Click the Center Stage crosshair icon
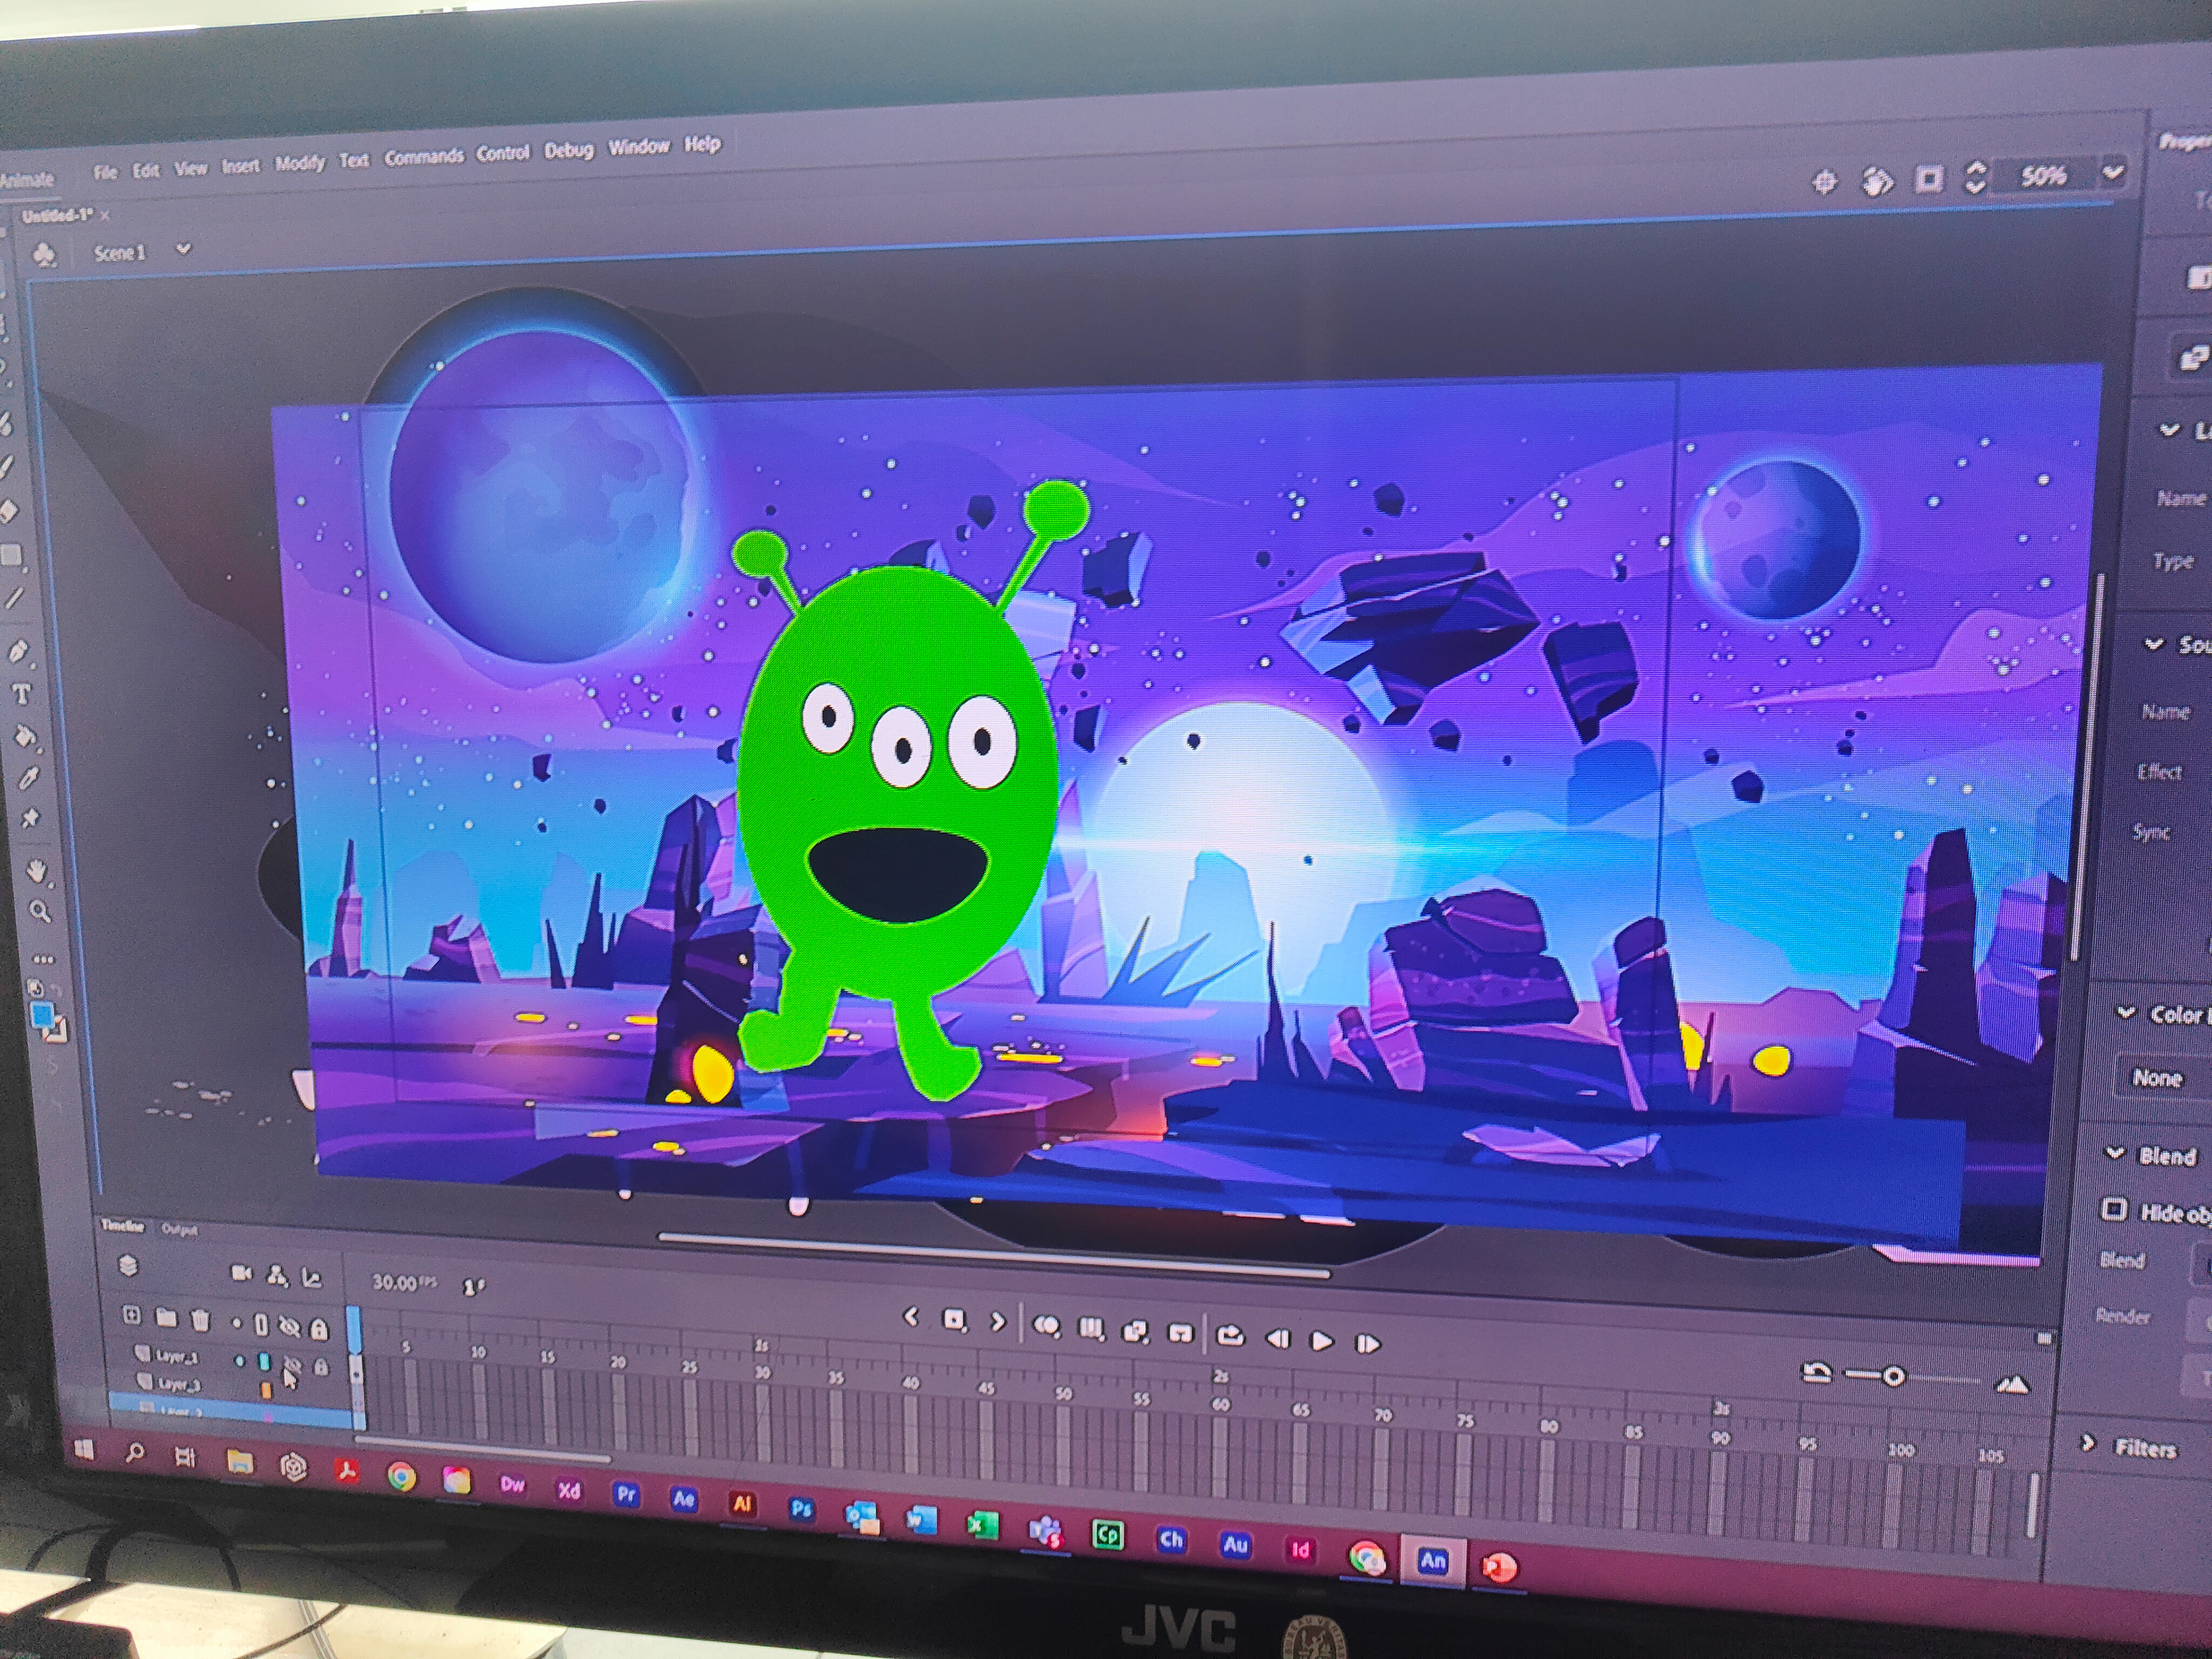The image size is (2212, 1659). (x=1824, y=182)
